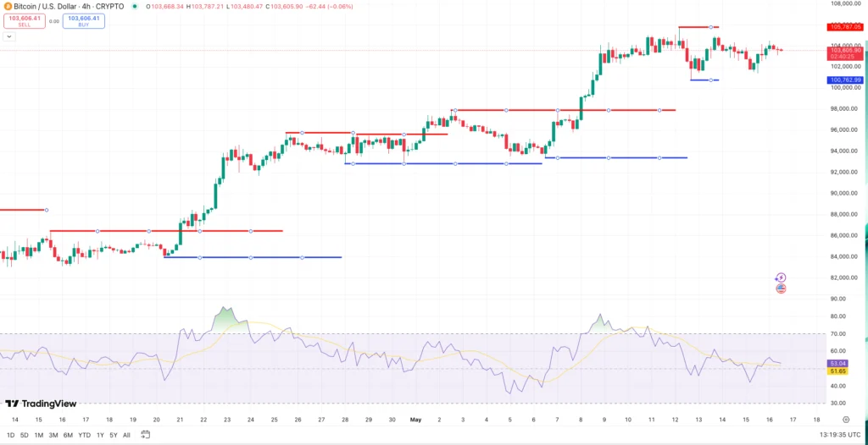Select the 3M time range
The width and height of the screenshot is (868, 445).
tap(53, 435)
